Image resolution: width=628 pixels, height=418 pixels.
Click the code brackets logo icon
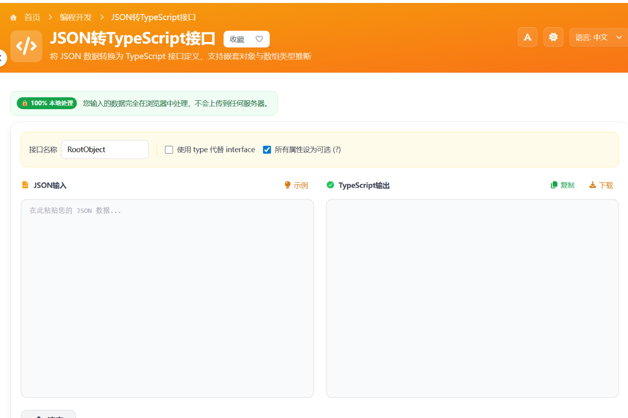[x=26, y=46]
